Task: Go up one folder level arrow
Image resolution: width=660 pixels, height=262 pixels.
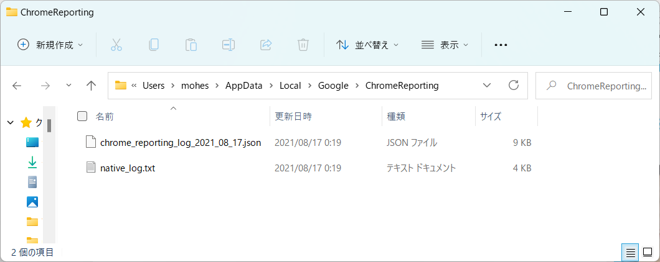Action: pyautogui.click(x=91, y=86)
